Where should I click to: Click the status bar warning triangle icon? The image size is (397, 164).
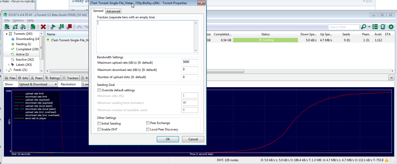click(x=387, y=160)
